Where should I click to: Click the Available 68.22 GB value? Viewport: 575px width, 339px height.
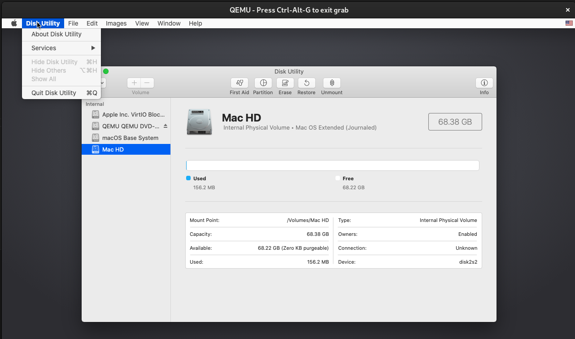click(x=293, y=248)
